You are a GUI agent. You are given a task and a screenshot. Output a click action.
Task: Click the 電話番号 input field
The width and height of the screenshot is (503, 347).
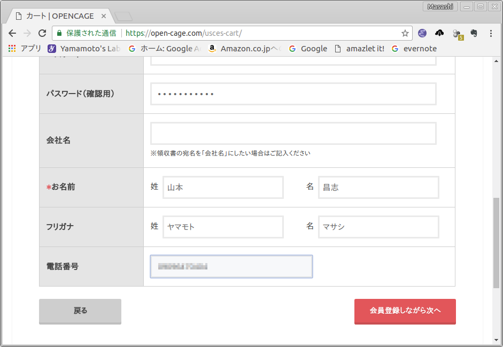[x=231, y=266]
